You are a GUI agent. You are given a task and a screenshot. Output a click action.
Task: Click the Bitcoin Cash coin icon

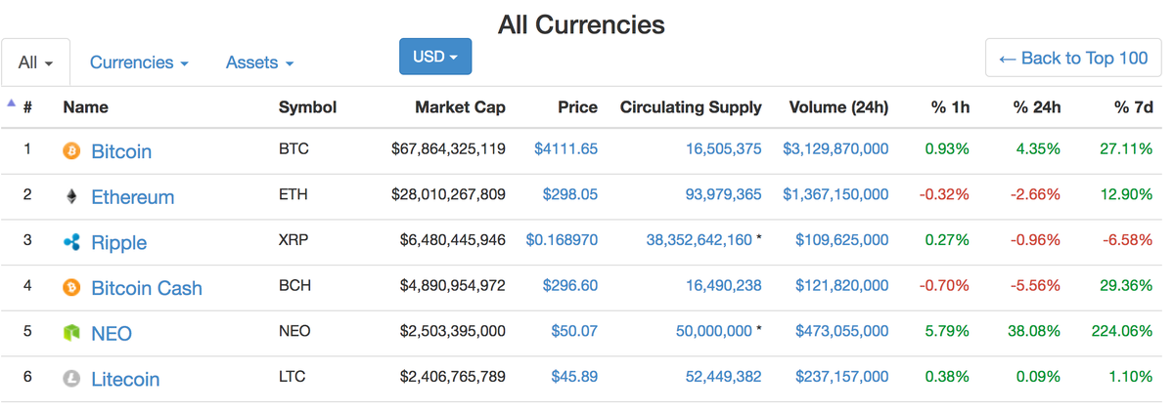tap(70, 288)
